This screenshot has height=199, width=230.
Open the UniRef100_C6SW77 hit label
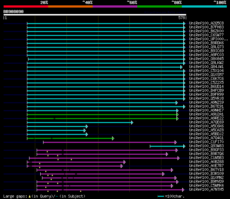point(206,35)
